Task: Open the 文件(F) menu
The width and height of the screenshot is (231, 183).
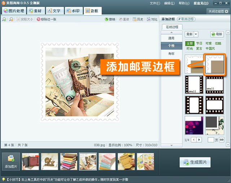Action: 154,3
